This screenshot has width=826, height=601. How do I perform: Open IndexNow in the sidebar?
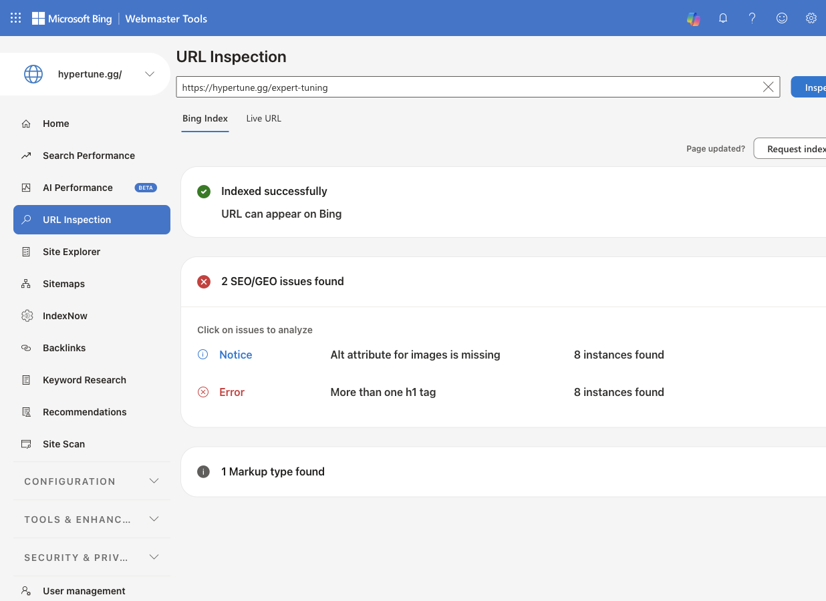(92, 316)
